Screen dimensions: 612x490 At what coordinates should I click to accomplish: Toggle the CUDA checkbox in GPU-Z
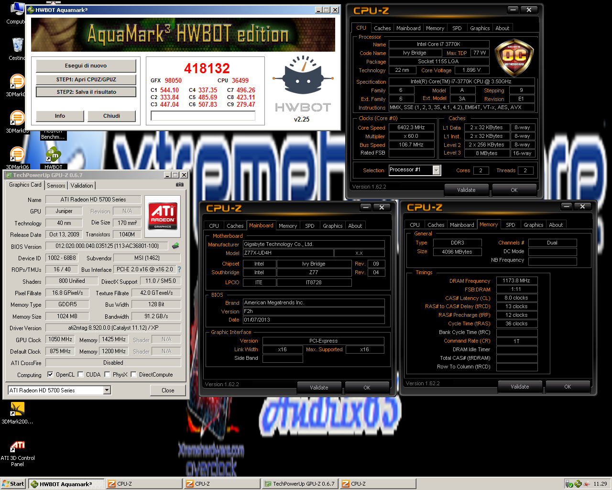[x=80, y=375]
